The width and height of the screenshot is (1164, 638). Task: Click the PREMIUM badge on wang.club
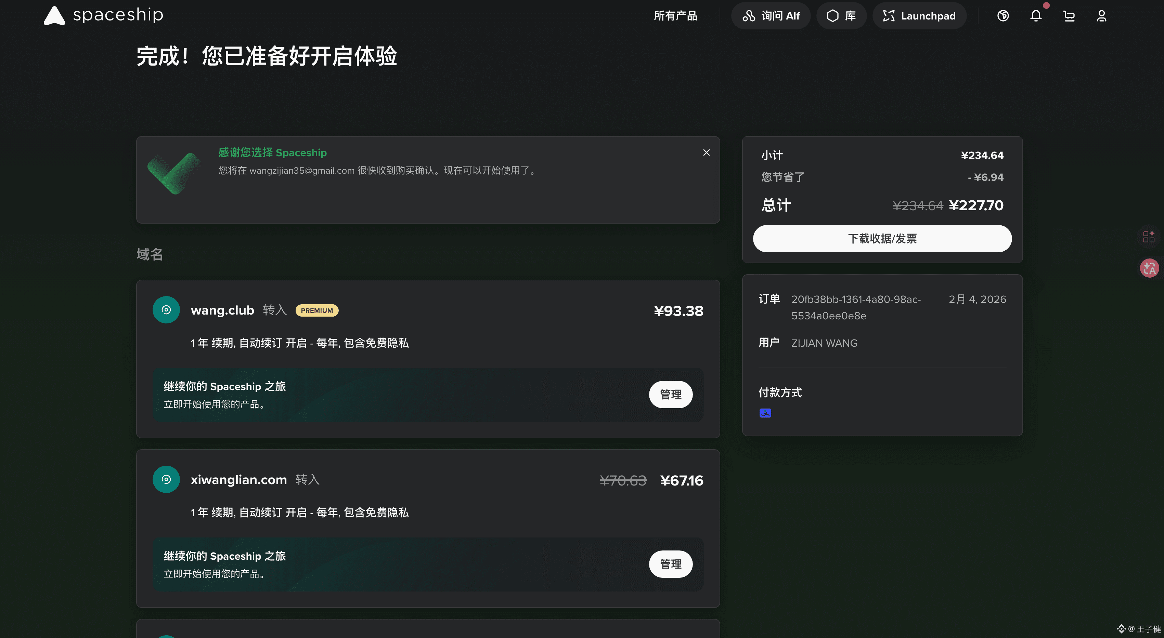pos(317,310)
